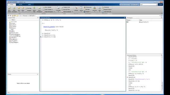170x95 pixels.
Task: Select the New Folder item
Action: pos(14,22)
